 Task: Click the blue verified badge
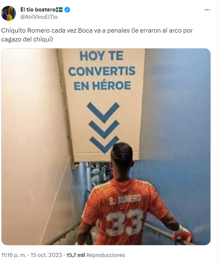67,10
